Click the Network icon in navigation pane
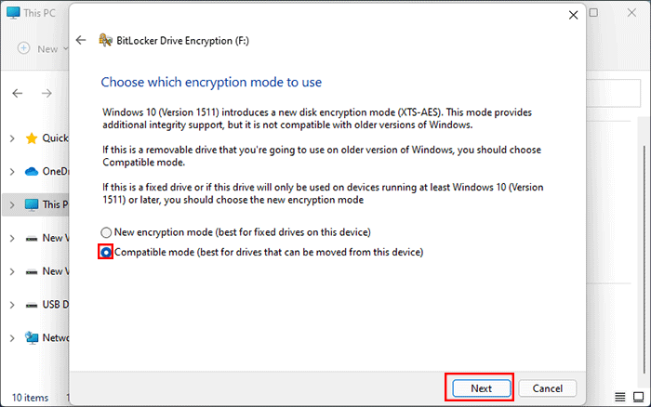This screenshot has width=651, height=407. pyautogui.click(x=33, y=338)
